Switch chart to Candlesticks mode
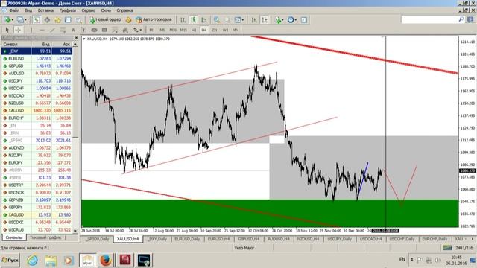 pyautogui.click(x=194, y=20)
